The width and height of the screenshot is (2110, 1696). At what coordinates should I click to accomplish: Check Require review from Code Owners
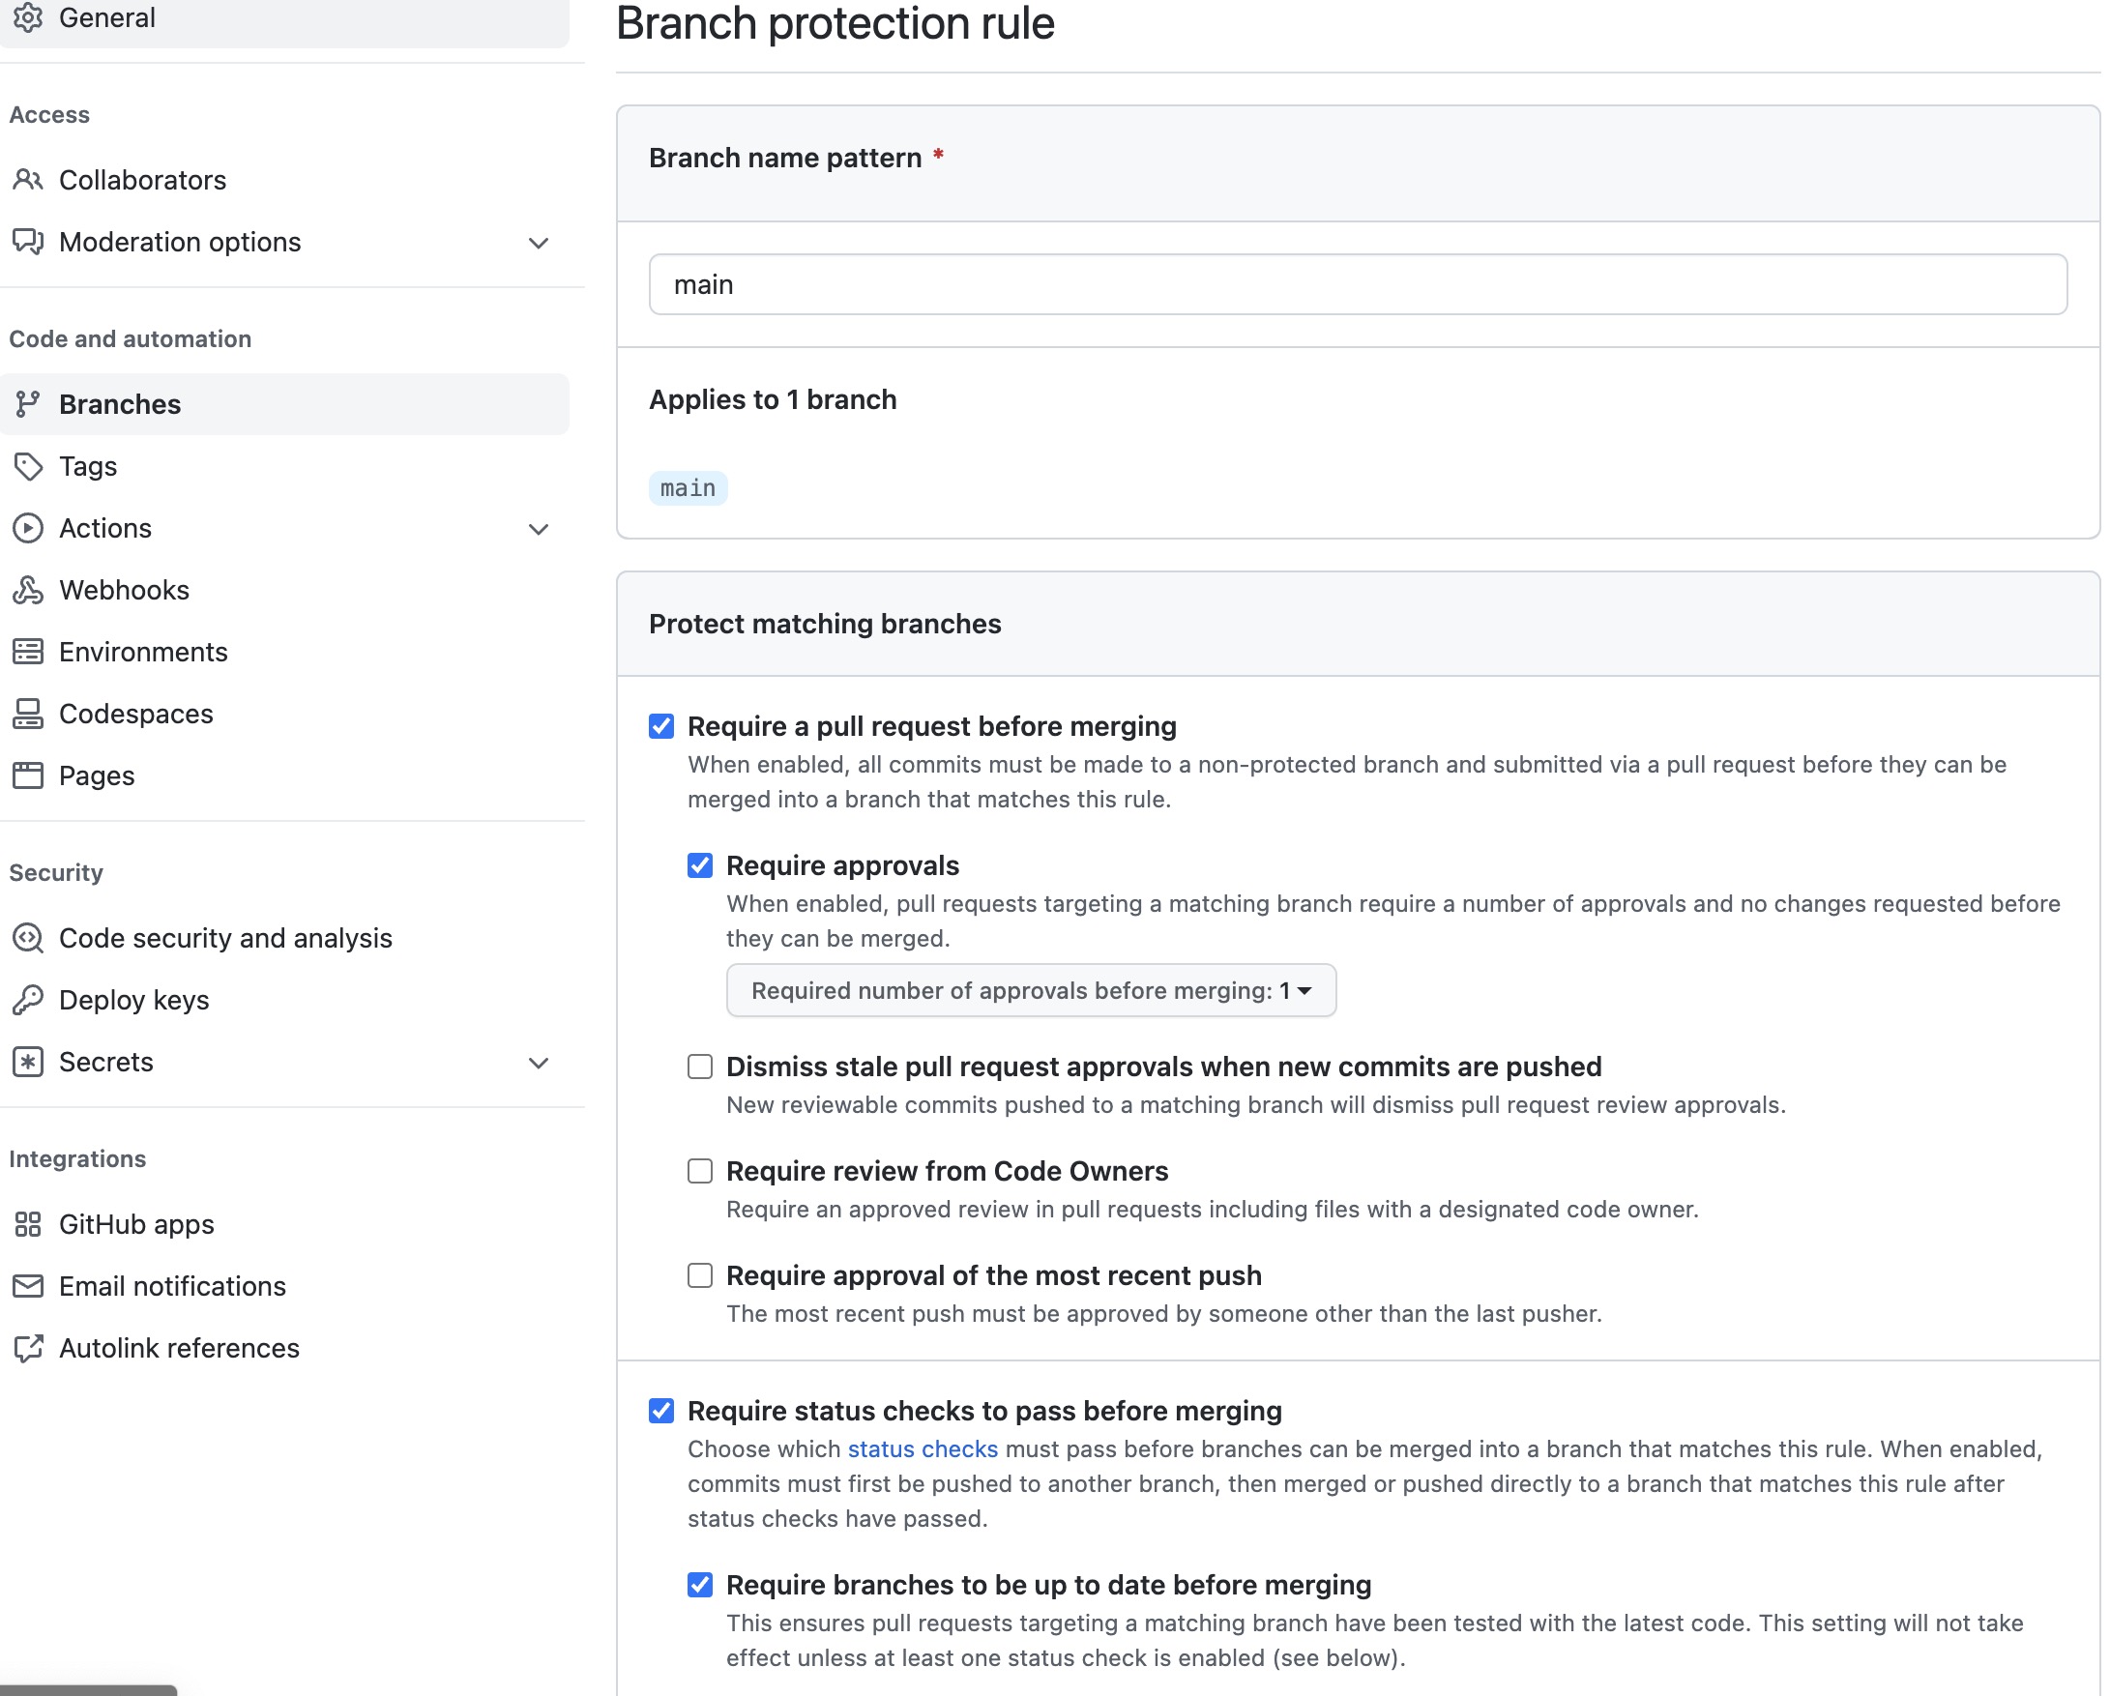point(700,1172)
